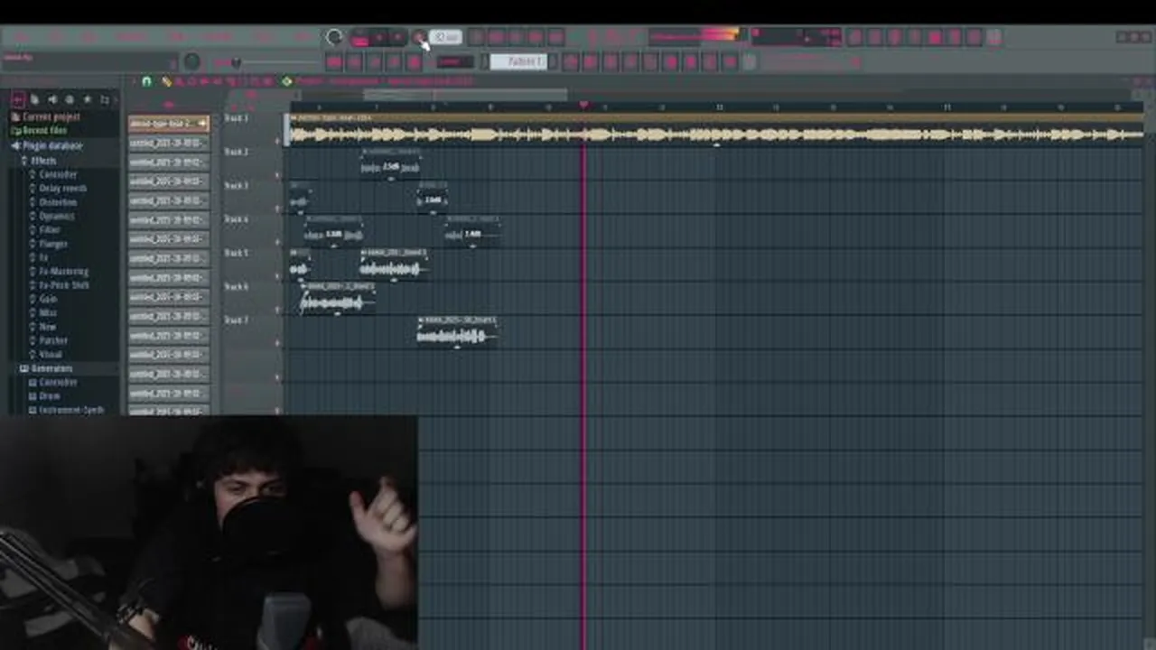Select the Track 7 header label
Image resolution: width=1156 pixels, height=650 pixels.
pos(236,320)
